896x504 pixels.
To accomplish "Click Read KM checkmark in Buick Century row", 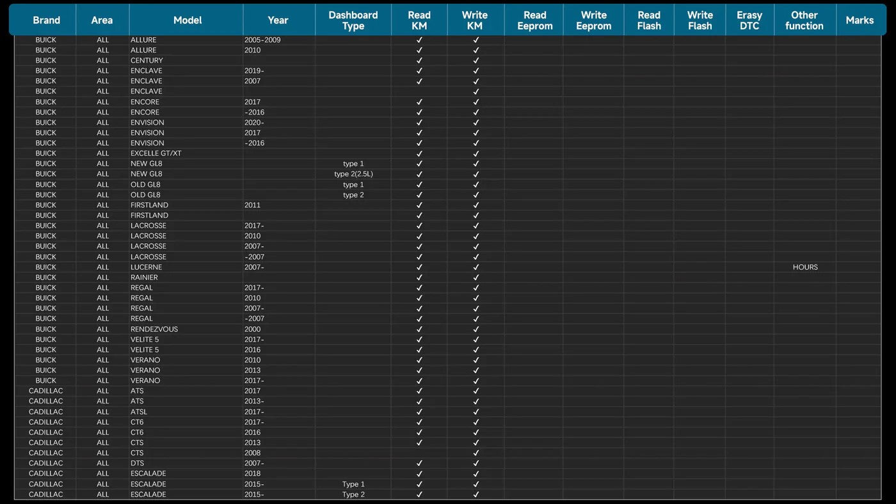I will coord(419,61).
